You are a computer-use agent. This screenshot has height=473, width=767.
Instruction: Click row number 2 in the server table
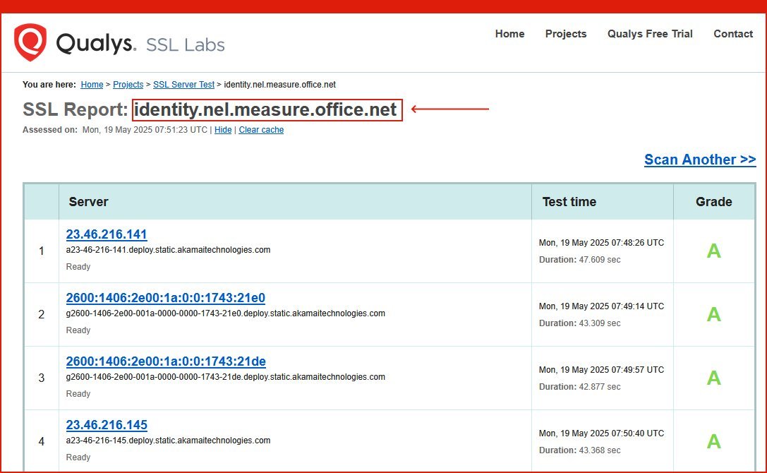[x=42, y=314]
